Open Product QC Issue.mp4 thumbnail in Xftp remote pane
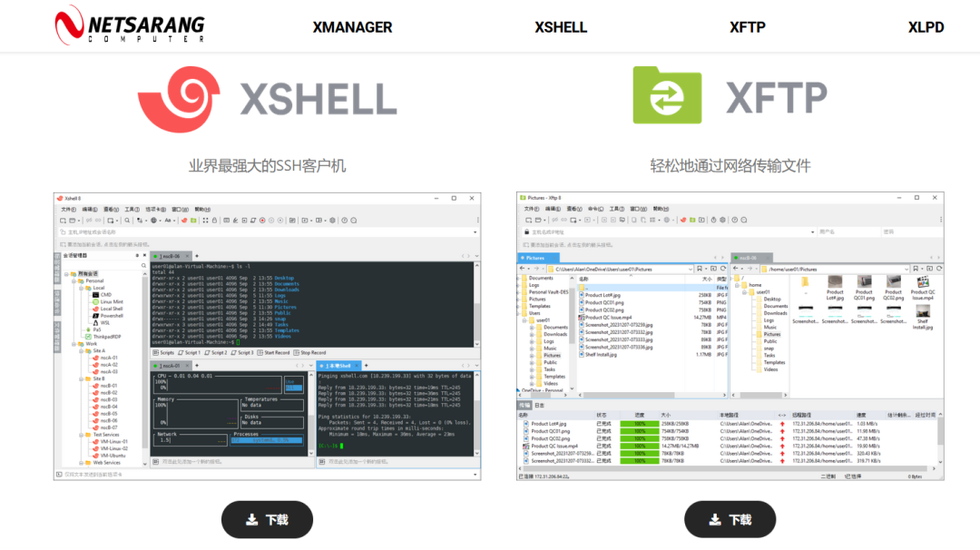The height and width of the screenshot is (550, 980). pyautogui.click(x=923, y=290)
